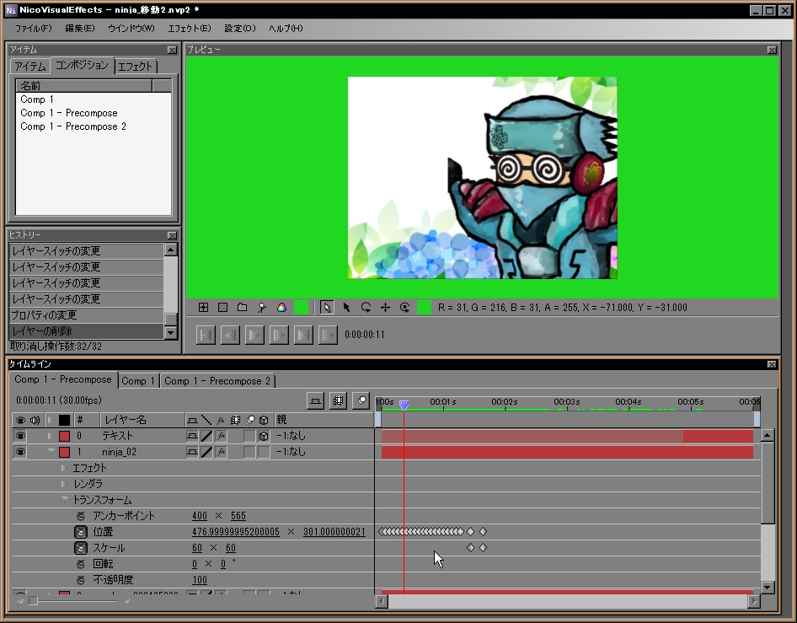Step back one frame in preview
The image size is (797, 623).
click(230, 335)
